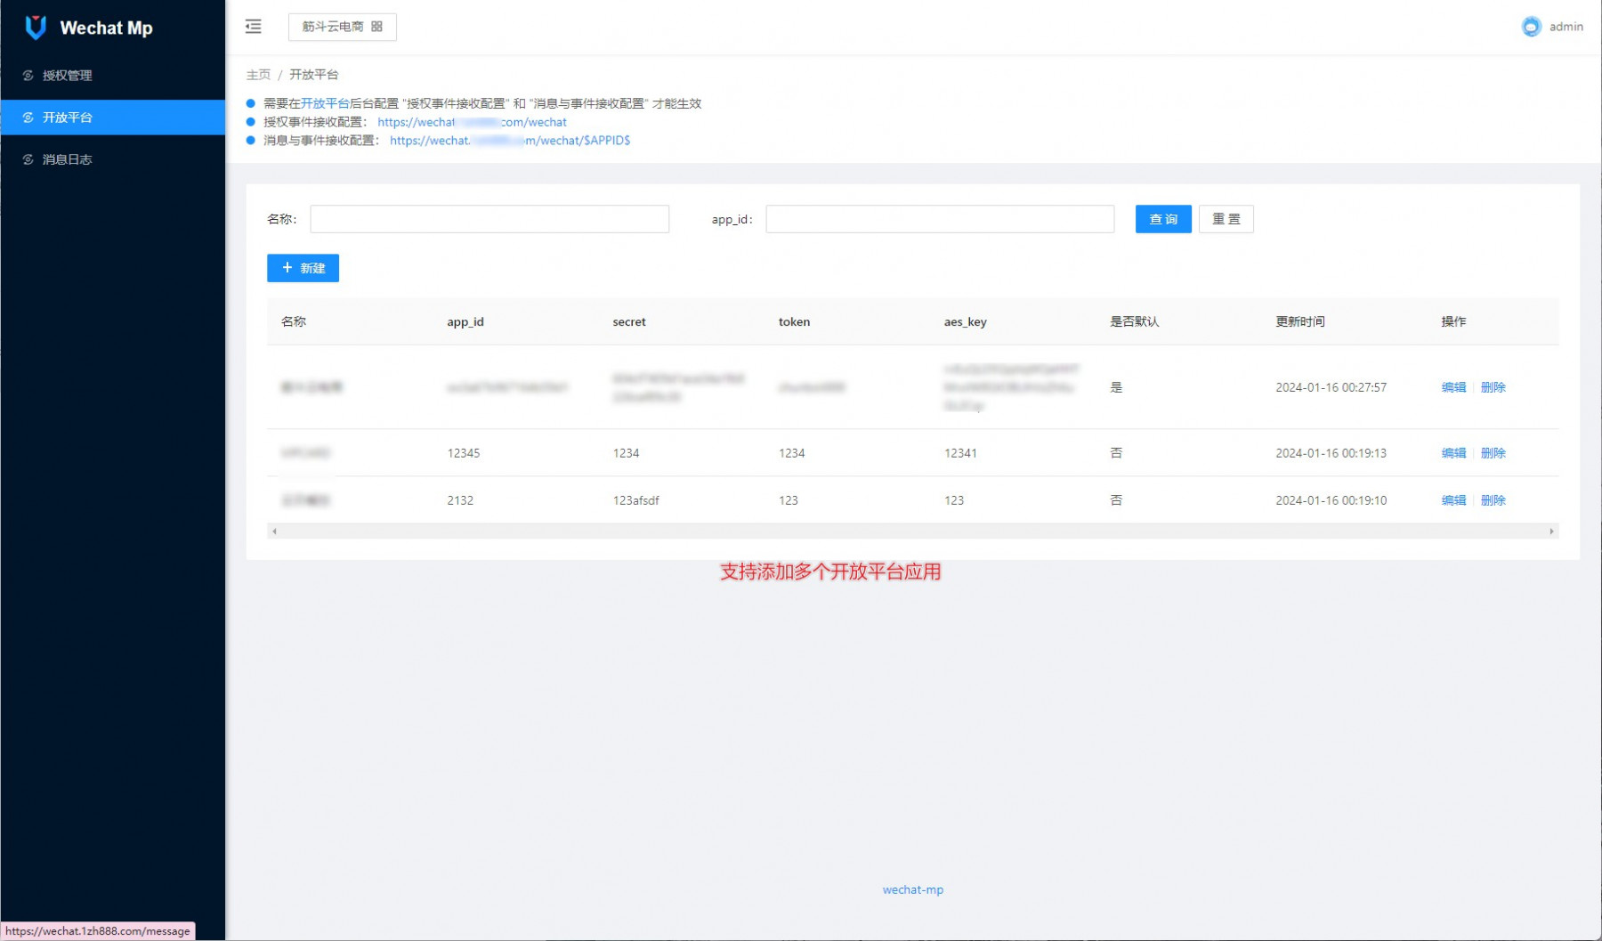Edit the row with app_id 2132
This screenshot has width=1602, height=941.
[1453, 500]
